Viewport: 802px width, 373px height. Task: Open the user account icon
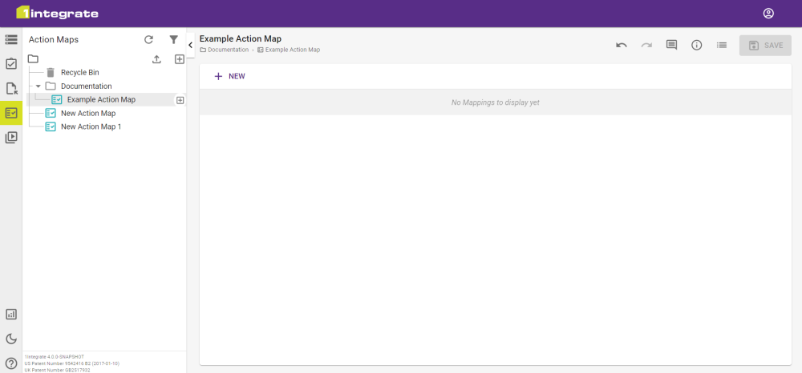tap(768, 14)
